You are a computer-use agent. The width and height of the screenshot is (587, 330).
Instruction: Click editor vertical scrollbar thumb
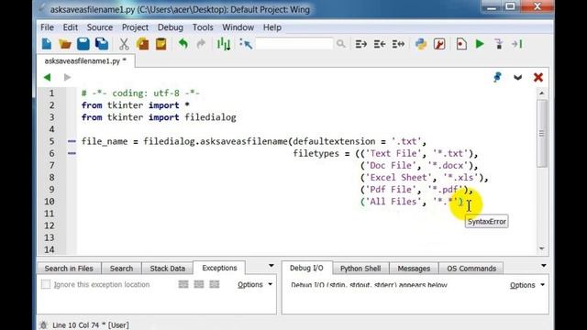click(x=542, y=133)
